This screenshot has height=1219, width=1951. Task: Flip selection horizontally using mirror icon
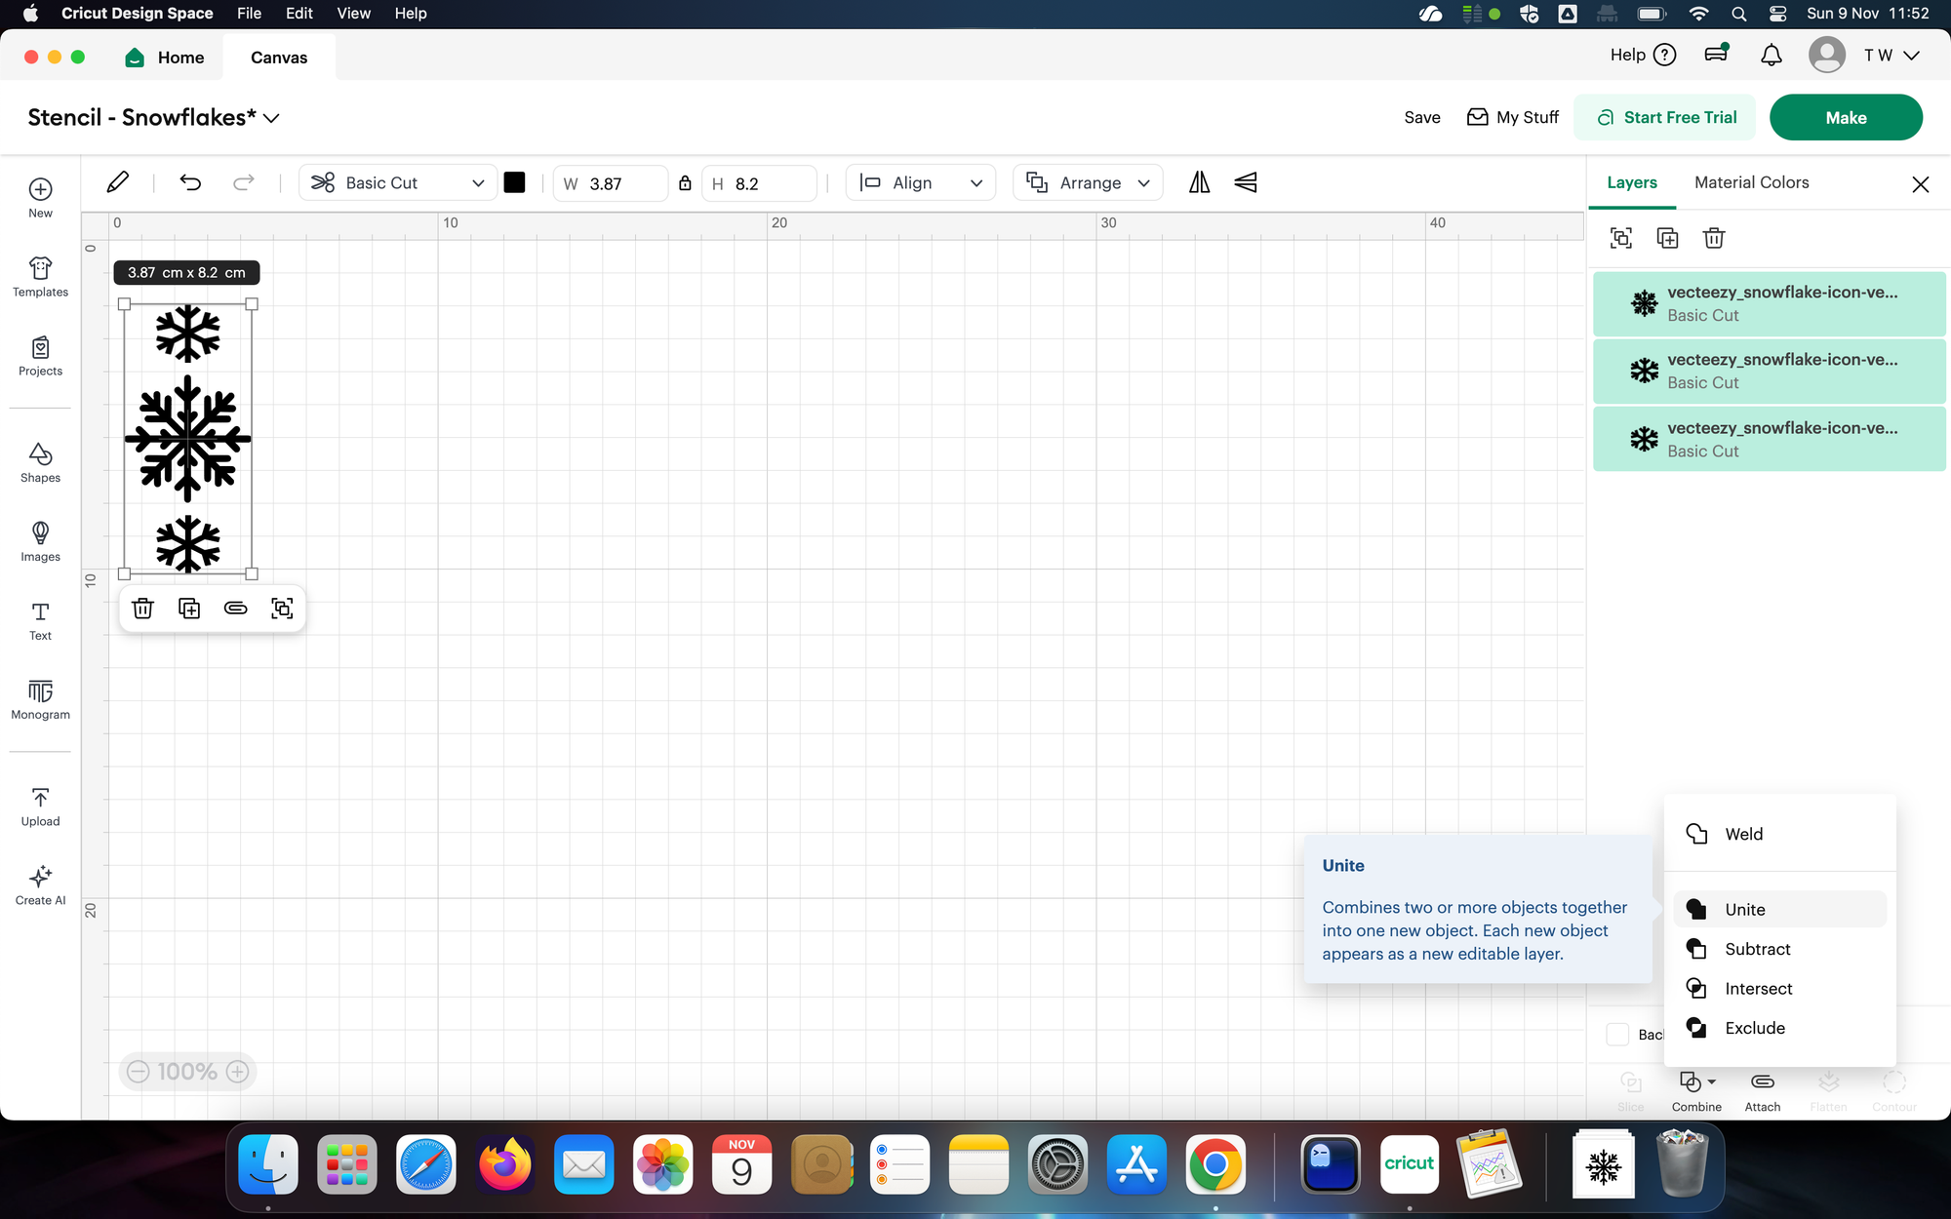pyautogui.click(x=1199, y=182)
